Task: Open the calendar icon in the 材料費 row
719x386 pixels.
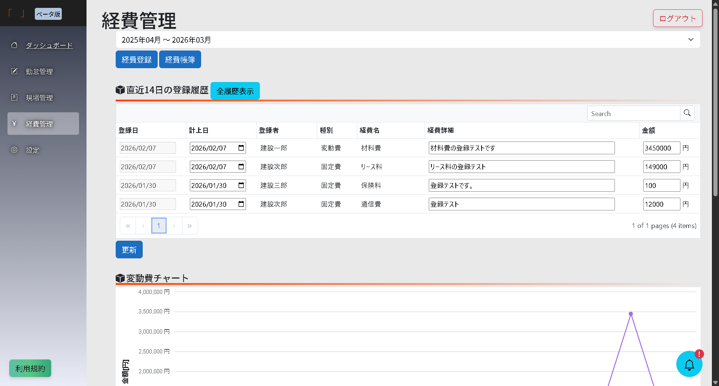Action: point(241,148)
